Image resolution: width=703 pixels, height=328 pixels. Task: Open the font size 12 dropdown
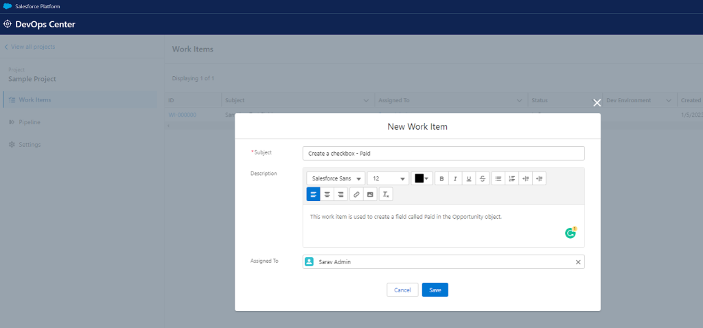click(389, 178)
